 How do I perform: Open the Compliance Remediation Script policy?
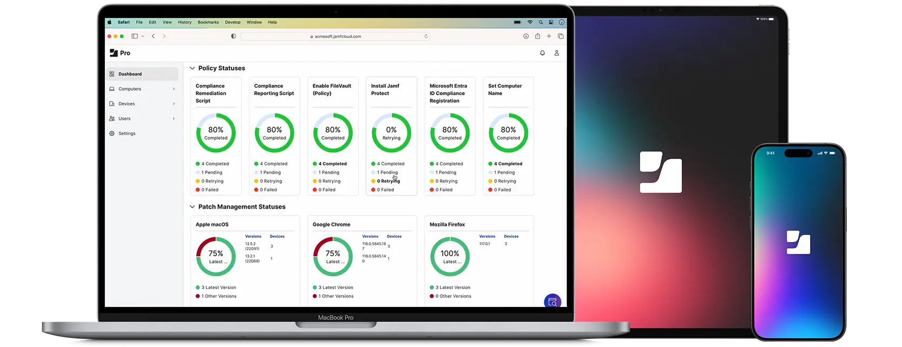(x=211, y=94)
